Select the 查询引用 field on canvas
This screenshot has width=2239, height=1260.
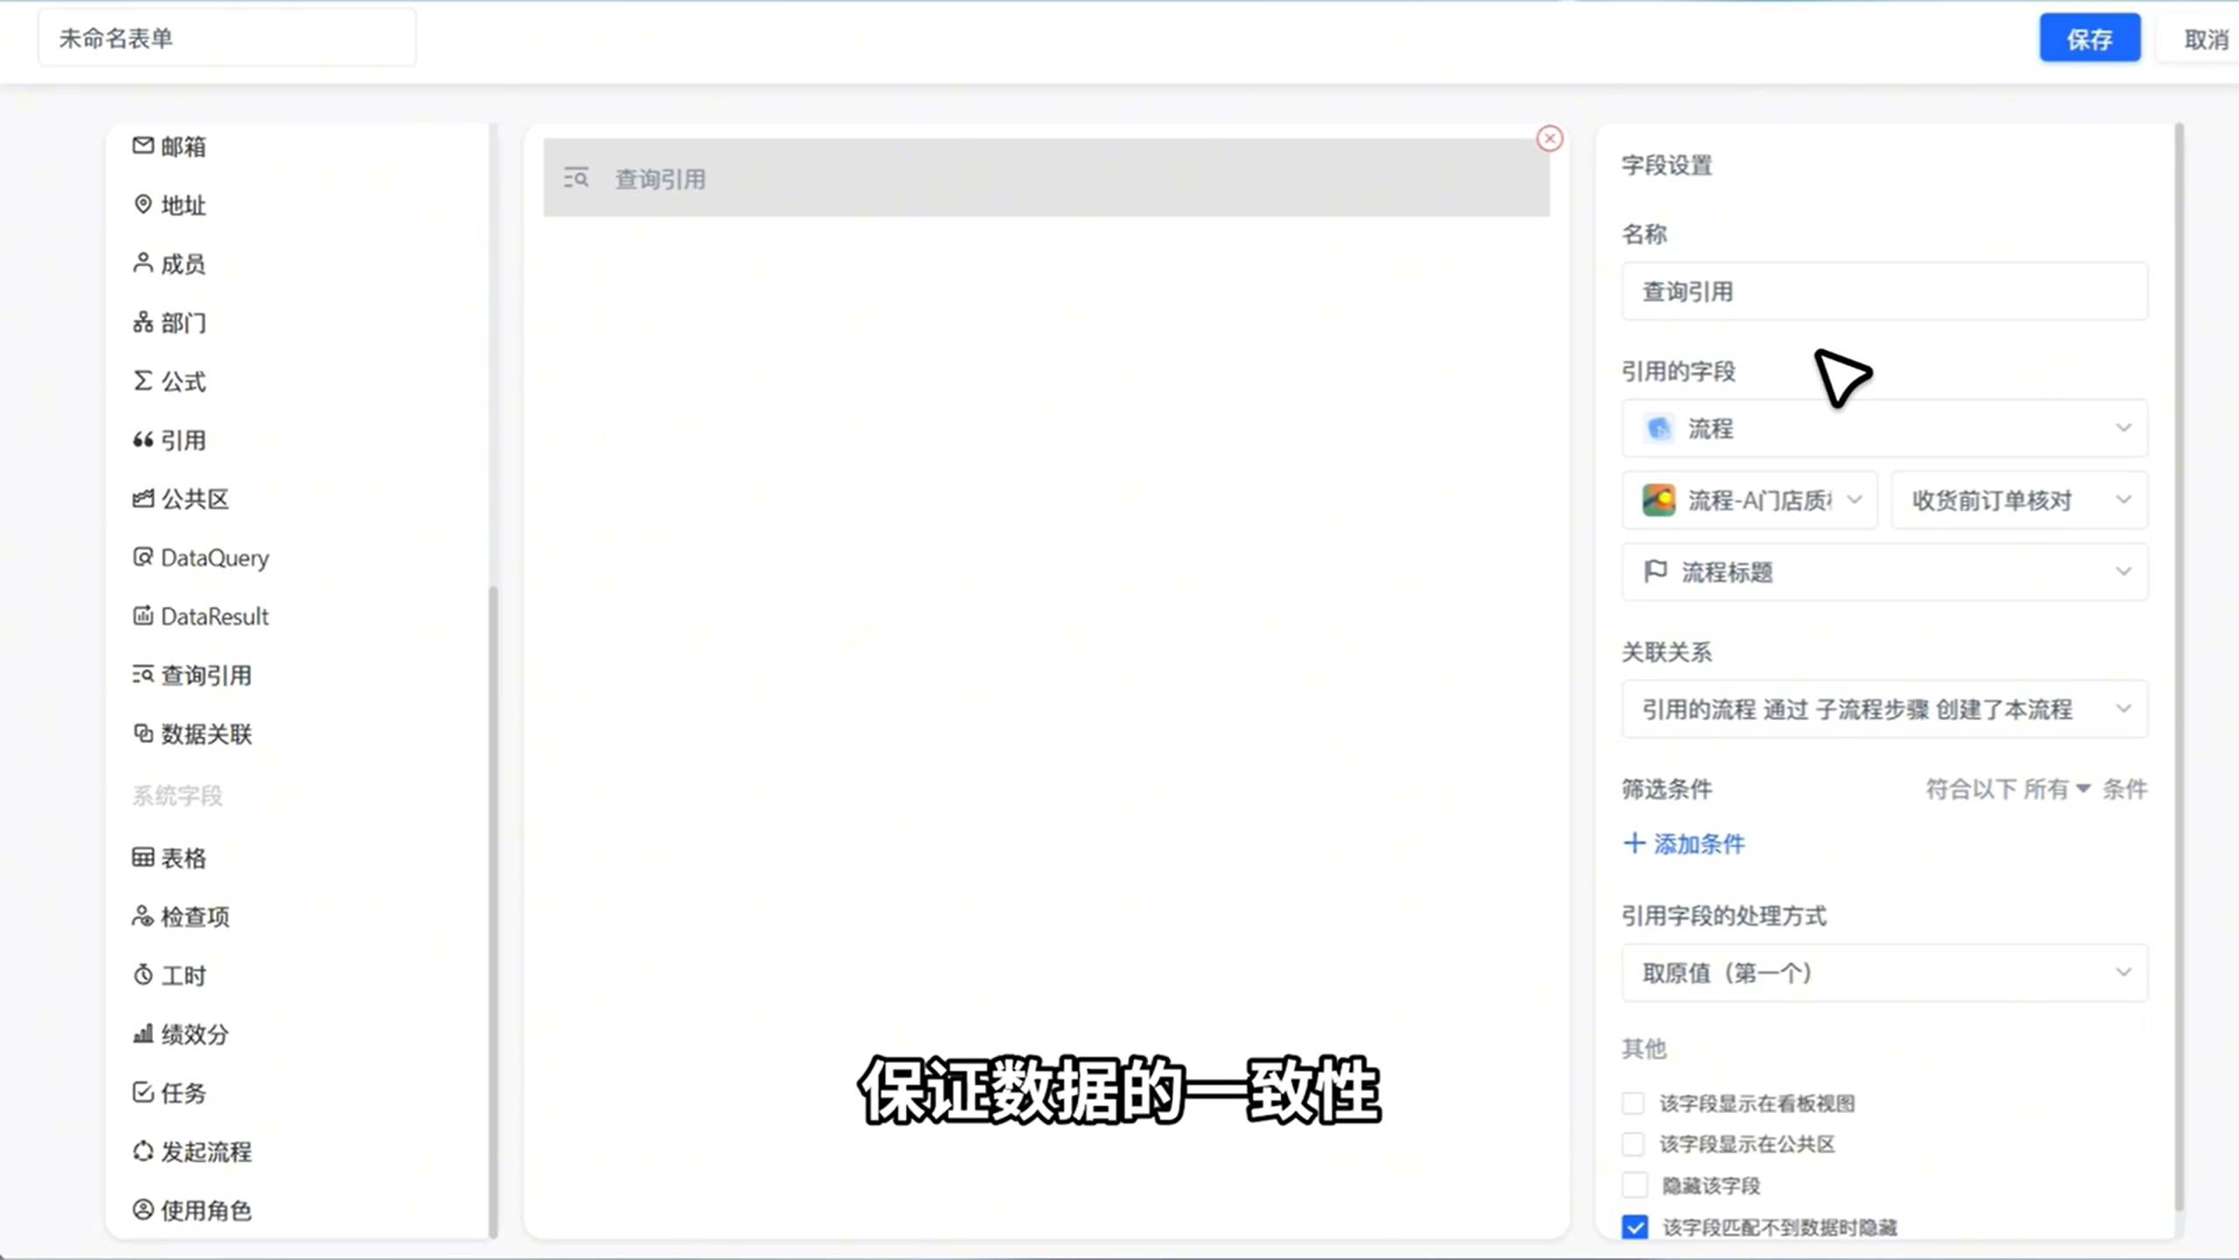1046,178
